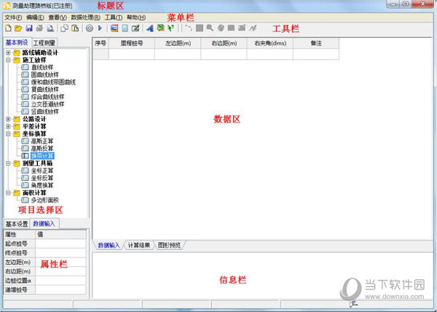
Task: Switch to the 基本测设 tab
Action: pos(17,42)
